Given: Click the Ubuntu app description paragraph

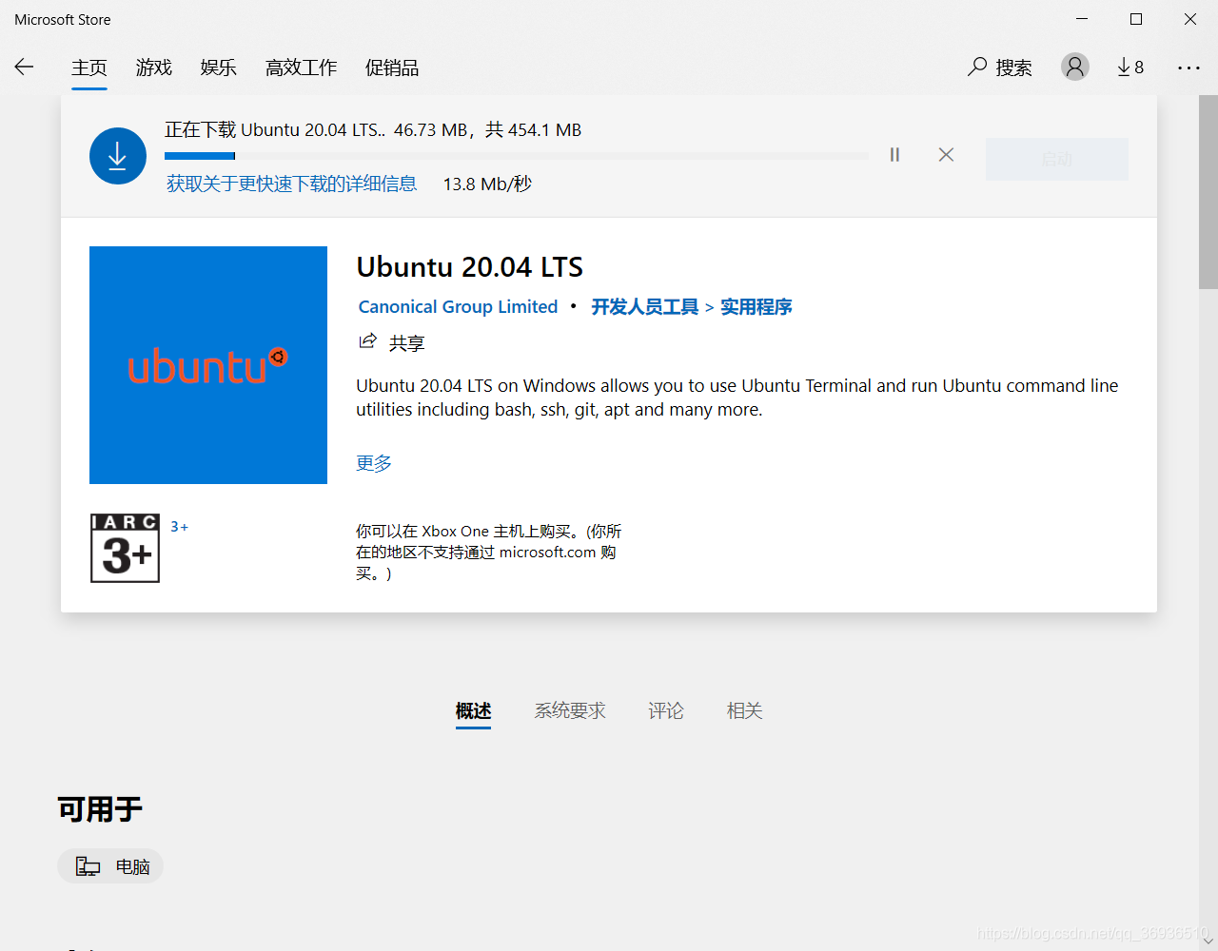Looking at the screenshot, I should 737,398.
